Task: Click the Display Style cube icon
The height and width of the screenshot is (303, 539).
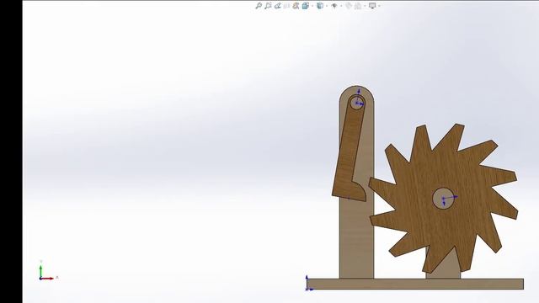Action: tap(320, 6)
